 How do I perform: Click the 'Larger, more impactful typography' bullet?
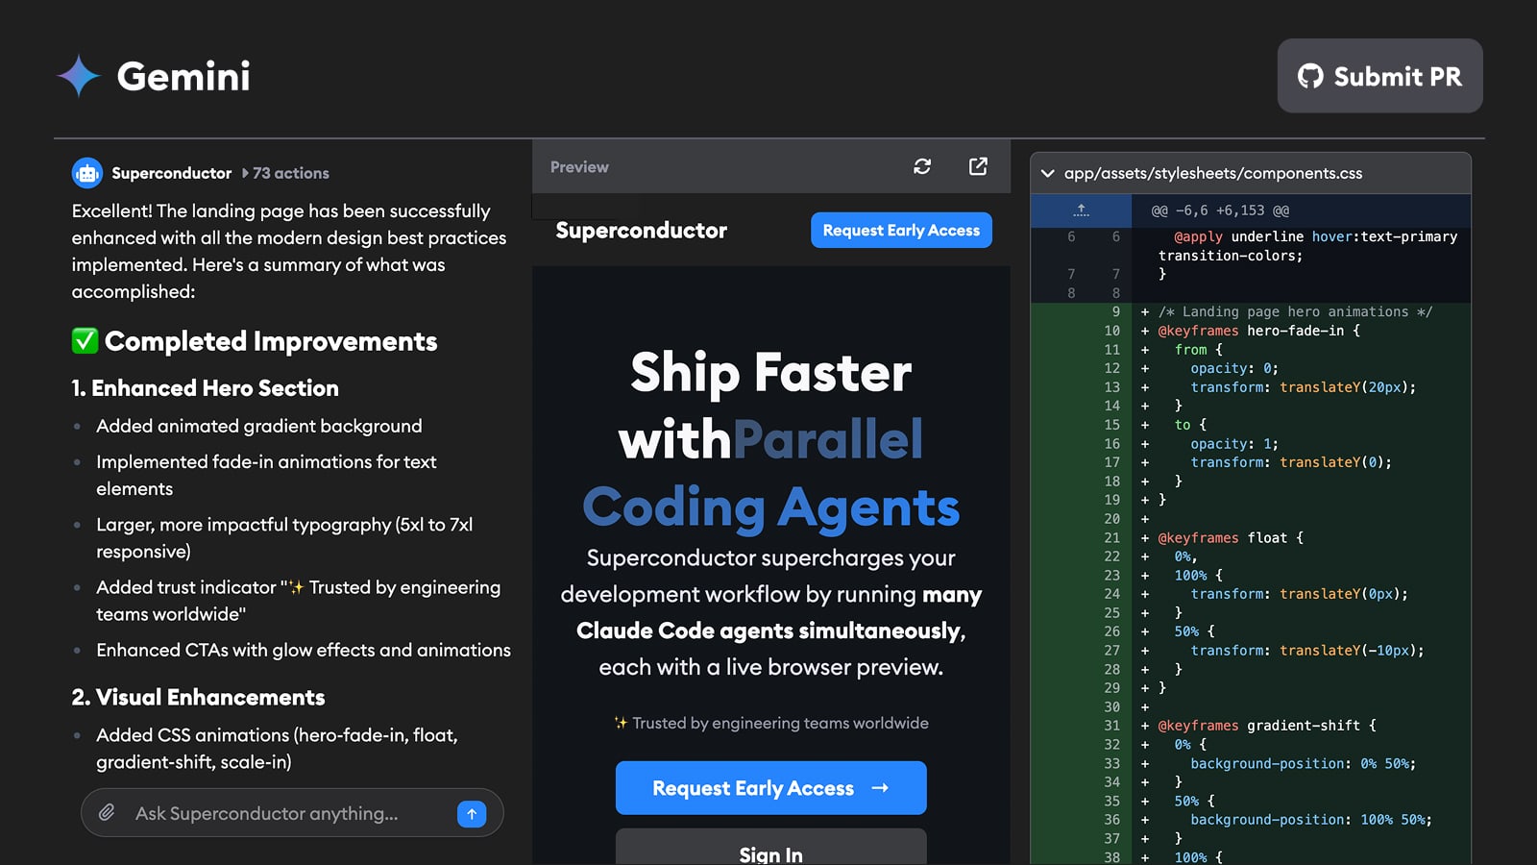click(284, 537)
